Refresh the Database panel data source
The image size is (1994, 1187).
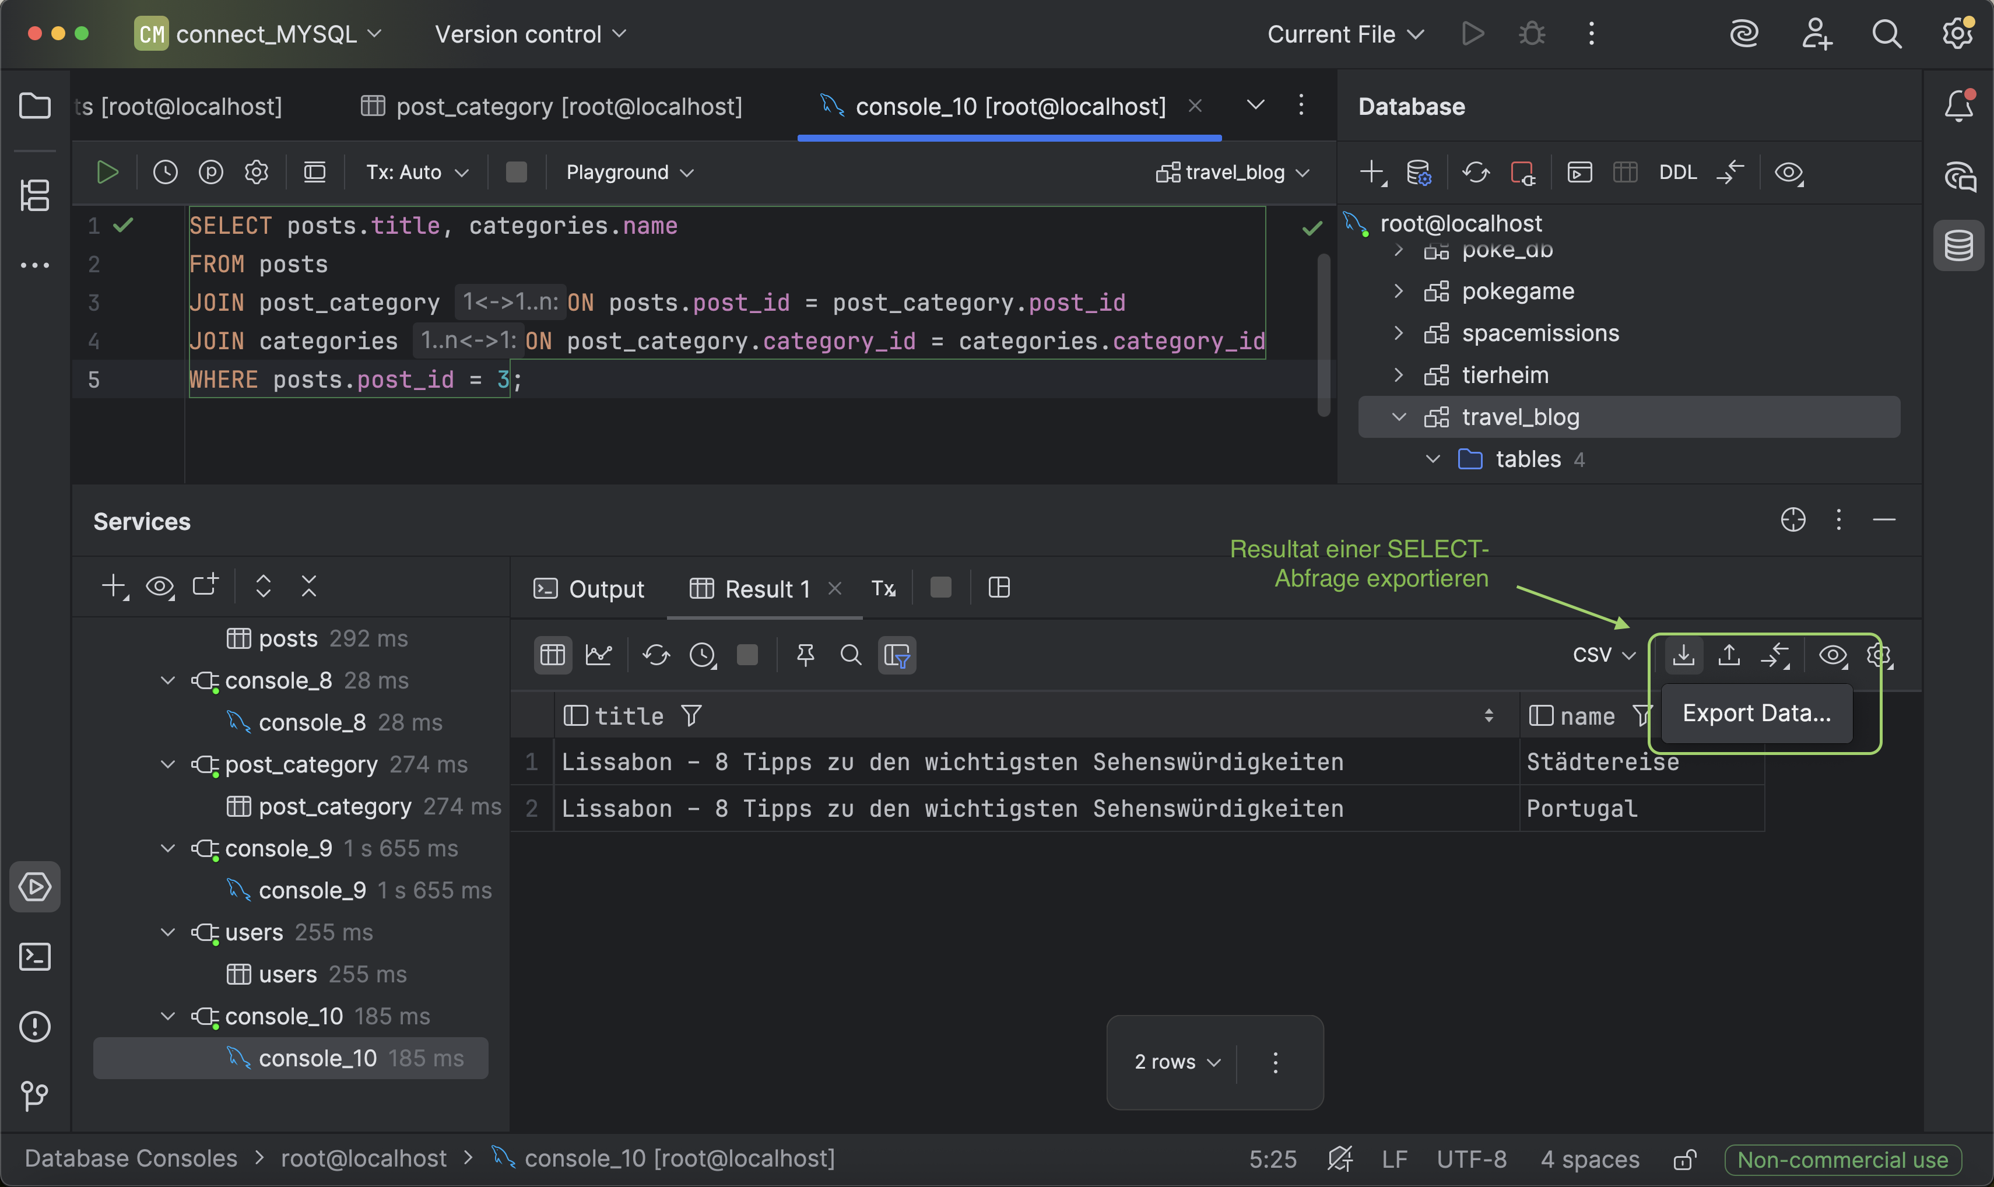[x=1476, y=172]
